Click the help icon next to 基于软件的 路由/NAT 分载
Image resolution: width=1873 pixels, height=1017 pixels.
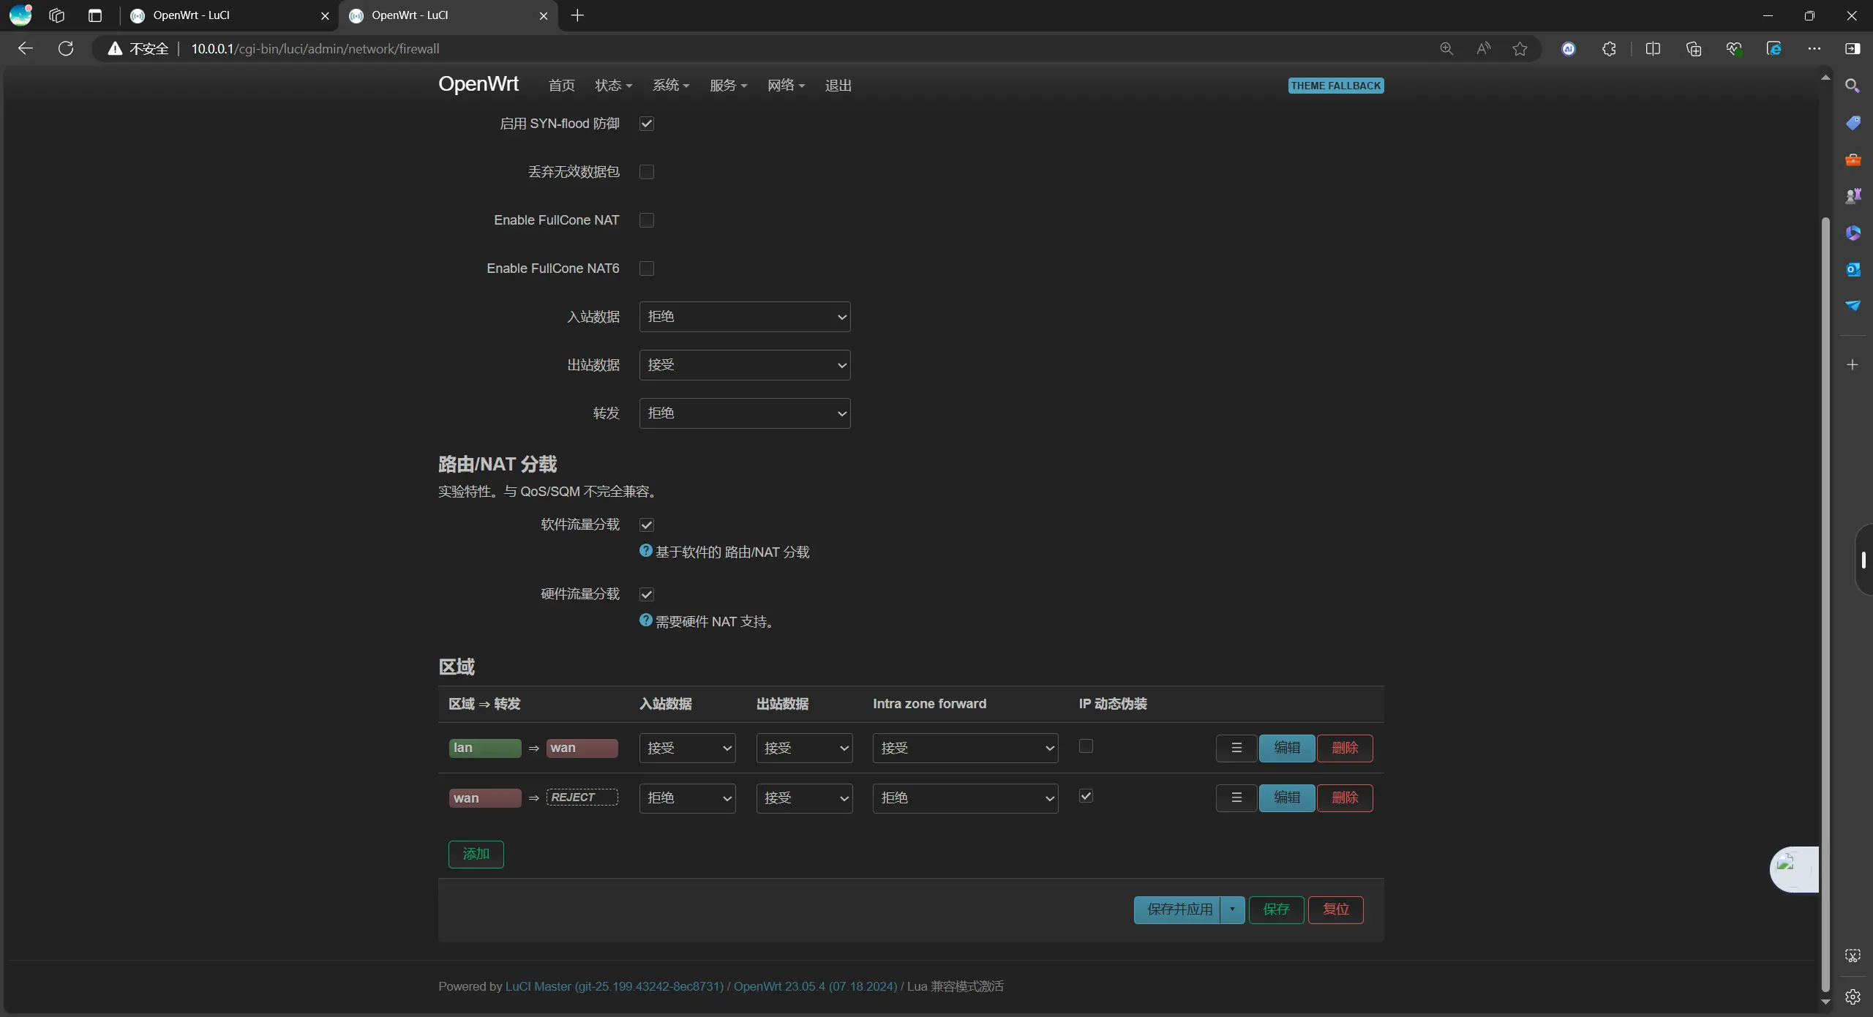coord(645,551)
